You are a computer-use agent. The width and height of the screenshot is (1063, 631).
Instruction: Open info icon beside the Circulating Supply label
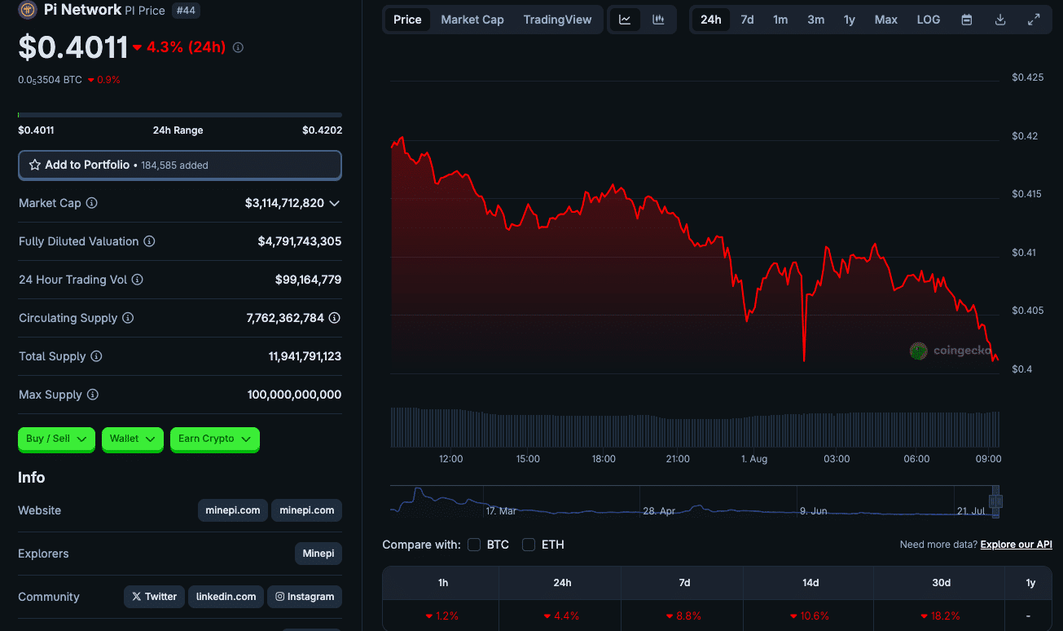tap(128, 318)
